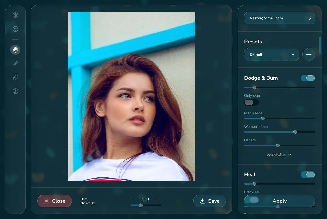Add a new preset with plus button

tap(309, 54)
